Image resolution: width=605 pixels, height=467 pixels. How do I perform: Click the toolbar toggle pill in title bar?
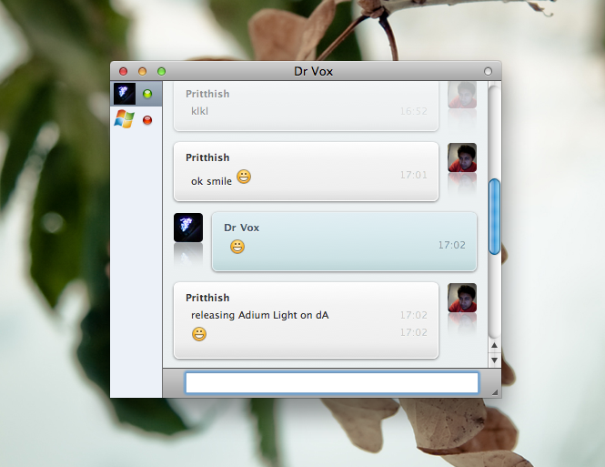[x=488, y=71]
